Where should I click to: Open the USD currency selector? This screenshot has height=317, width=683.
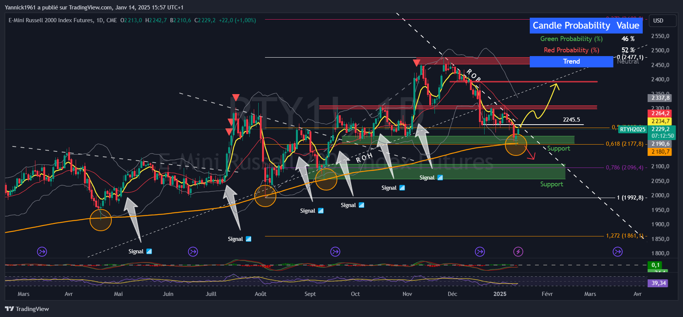pyautogui.click(x=663, y=21)
